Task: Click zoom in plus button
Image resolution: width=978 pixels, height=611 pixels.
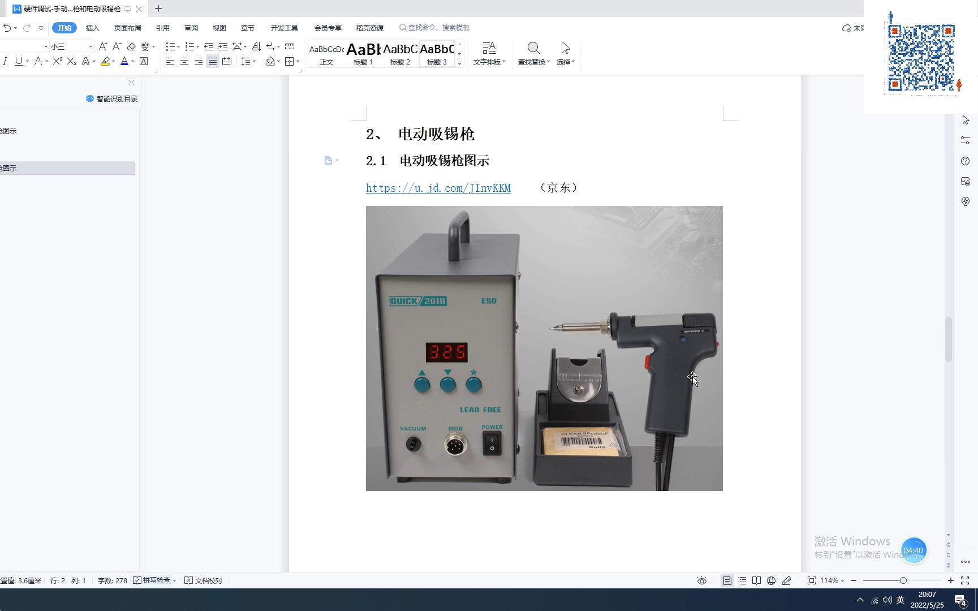Action: pos(950,580)
